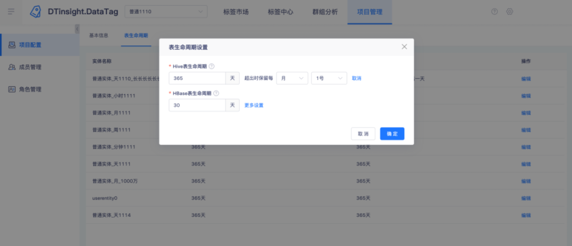Focus the Hive lifecycle 365 input
Screen dimensions: 572x246
click(x=197, y=78)
